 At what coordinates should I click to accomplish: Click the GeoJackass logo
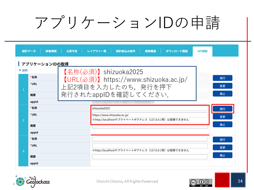31,181
